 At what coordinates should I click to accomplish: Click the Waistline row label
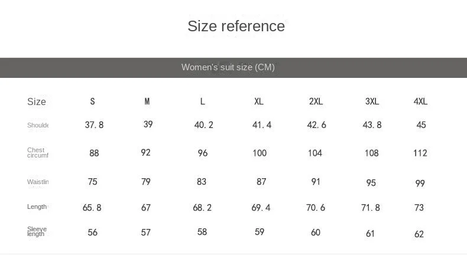coord(38,182)
